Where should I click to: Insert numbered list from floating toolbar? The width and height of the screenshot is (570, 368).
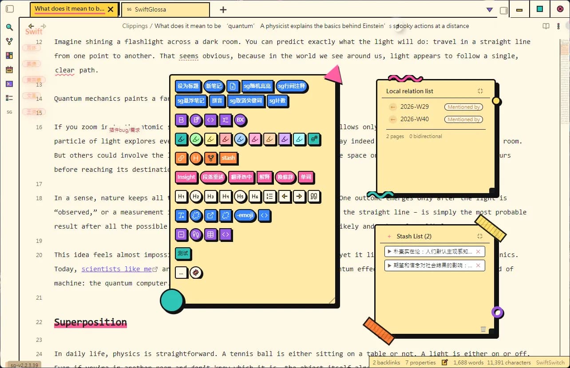point(269,196)
